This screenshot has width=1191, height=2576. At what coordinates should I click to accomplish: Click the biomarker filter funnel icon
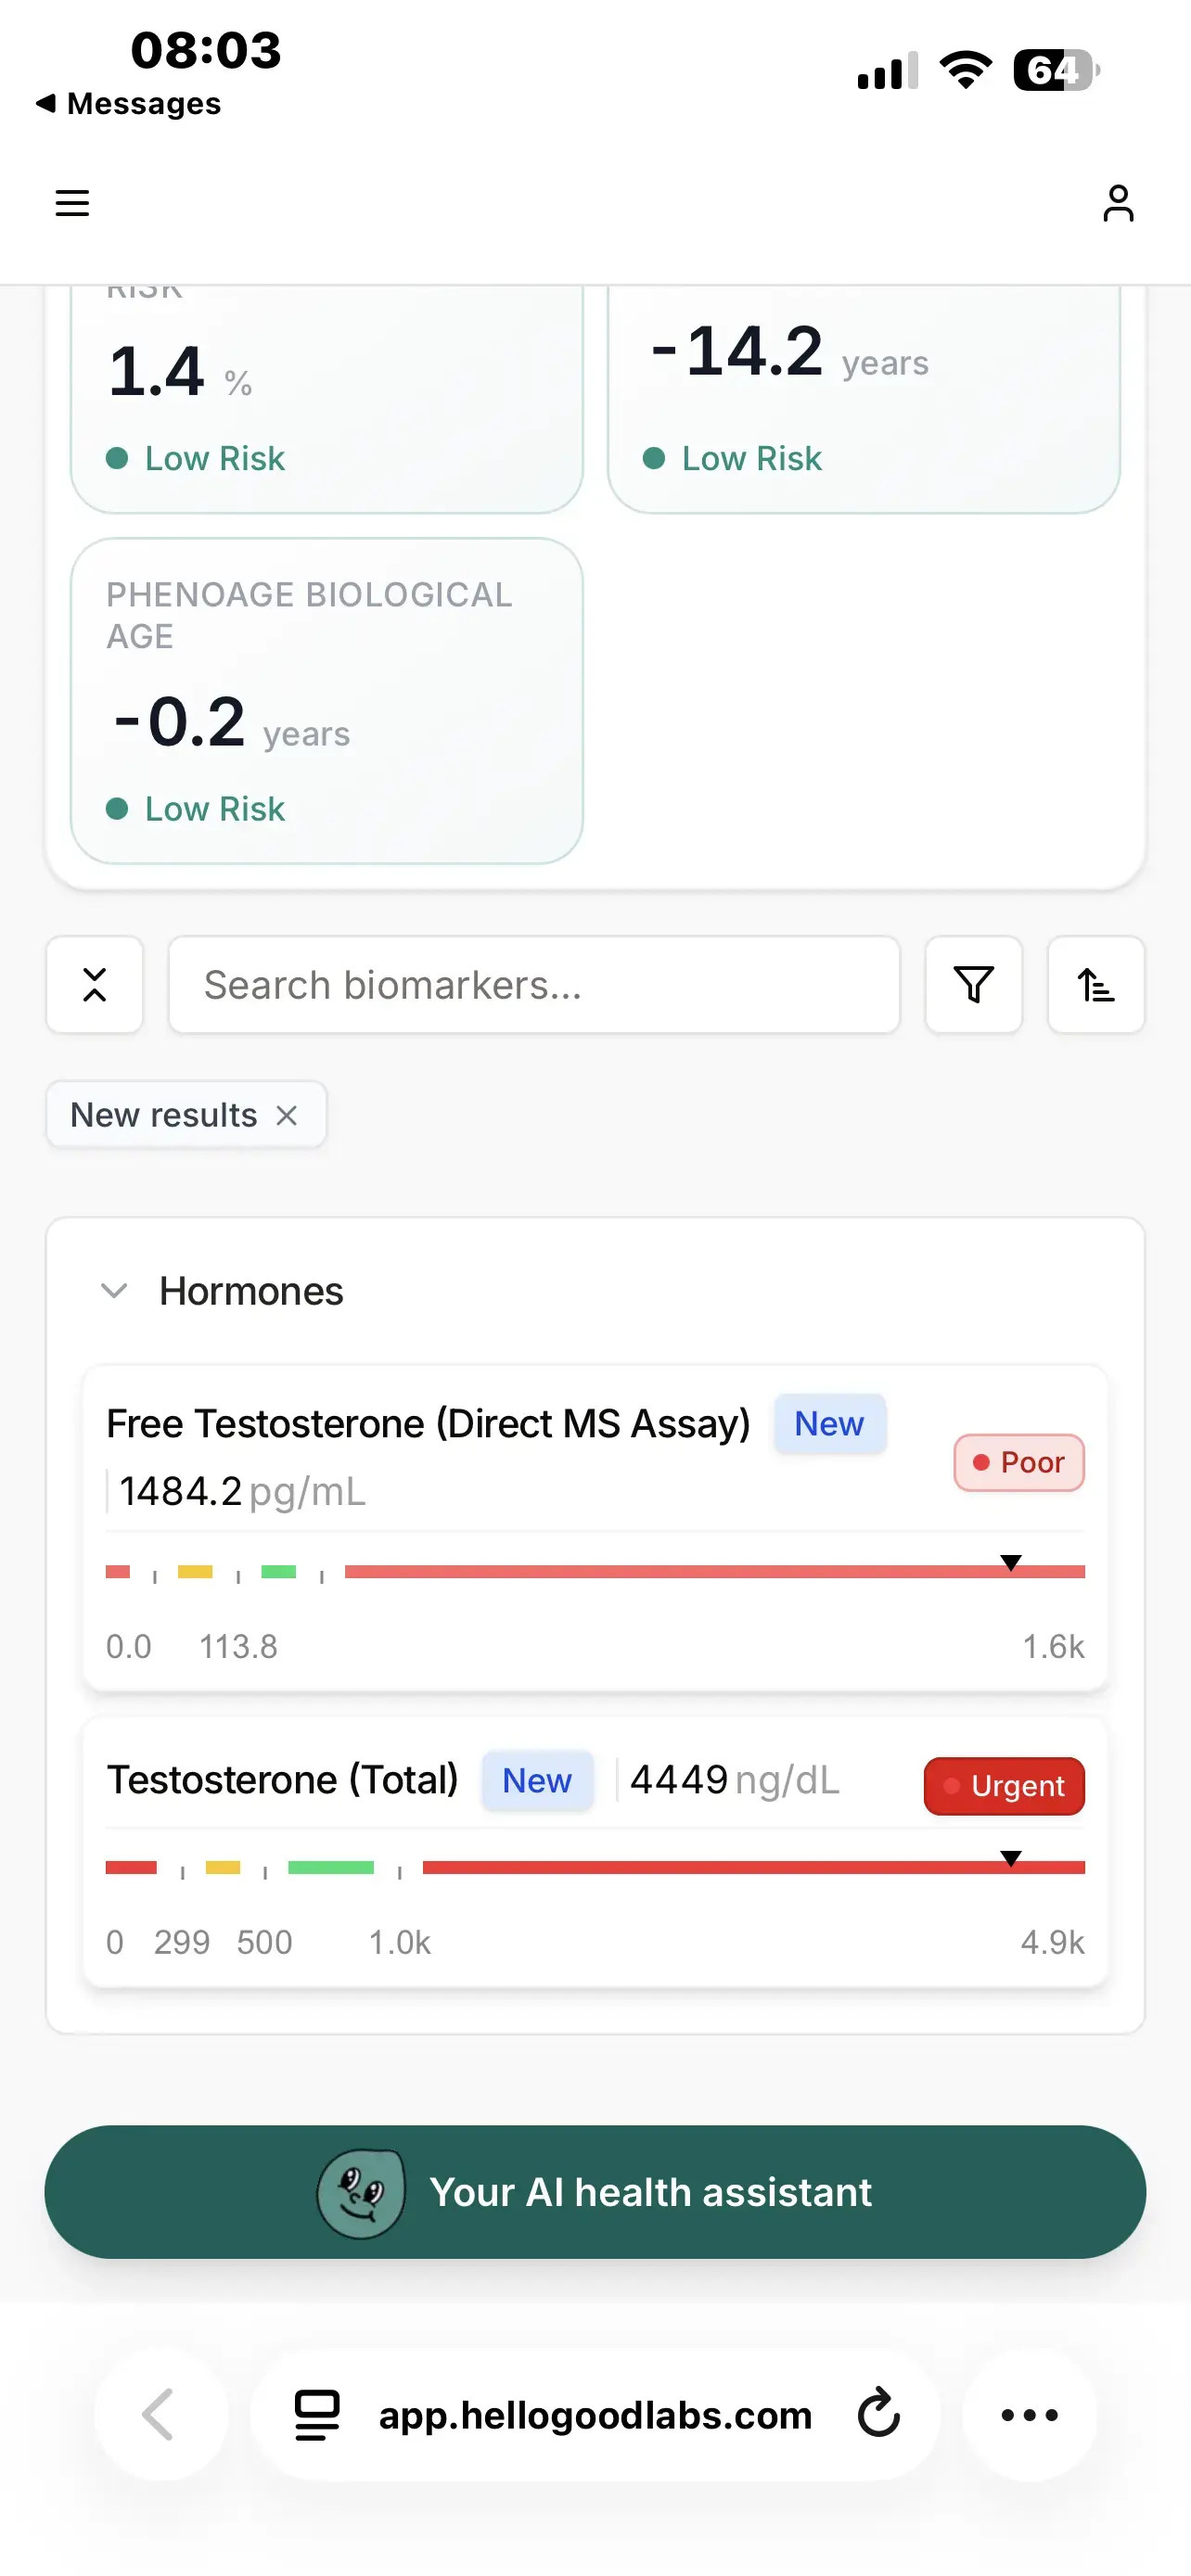[x=973, y=985]
